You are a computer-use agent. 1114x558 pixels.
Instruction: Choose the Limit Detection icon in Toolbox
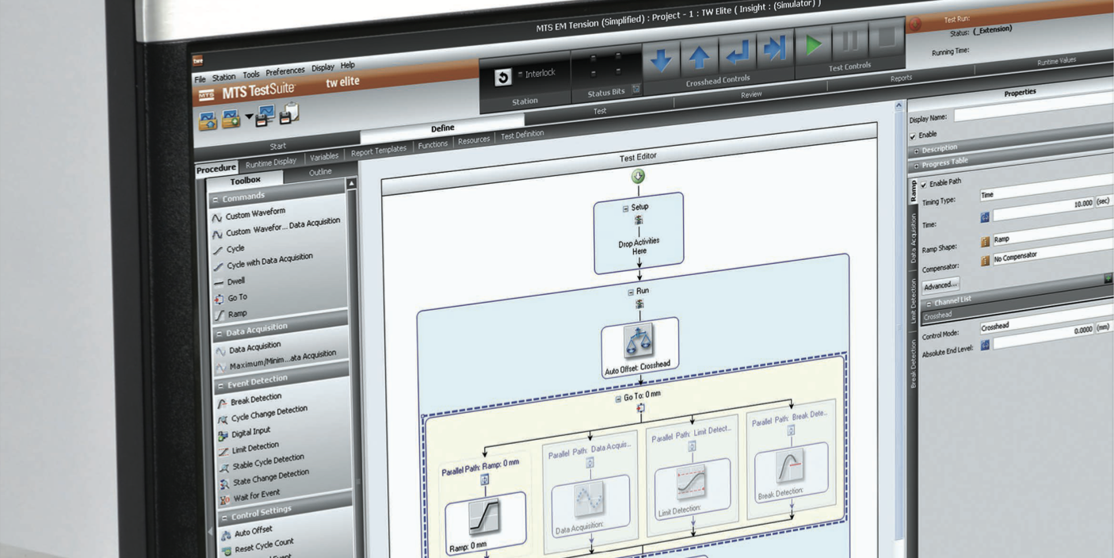coord(224,452)
